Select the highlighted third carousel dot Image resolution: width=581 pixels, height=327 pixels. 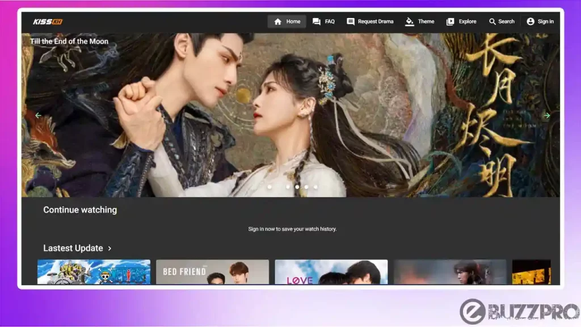(297, 187)
